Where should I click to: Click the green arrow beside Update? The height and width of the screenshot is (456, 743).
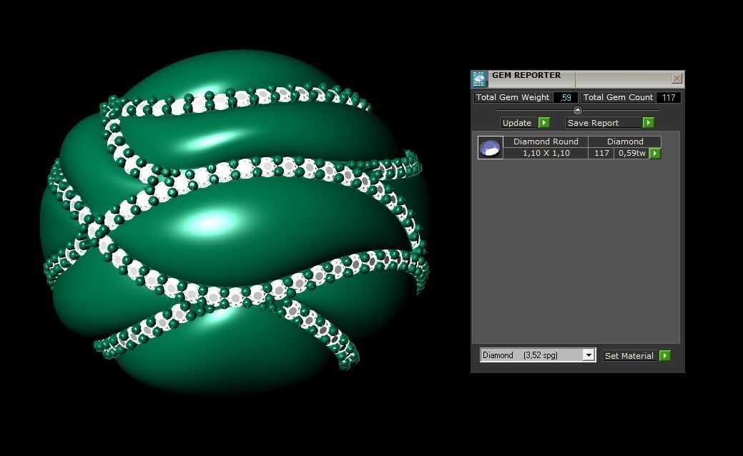click(x=544, y=123)
